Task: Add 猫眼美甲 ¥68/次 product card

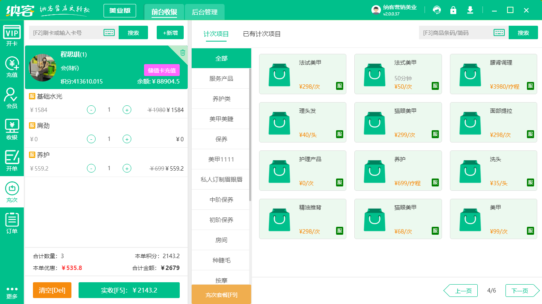Action: 398,219
